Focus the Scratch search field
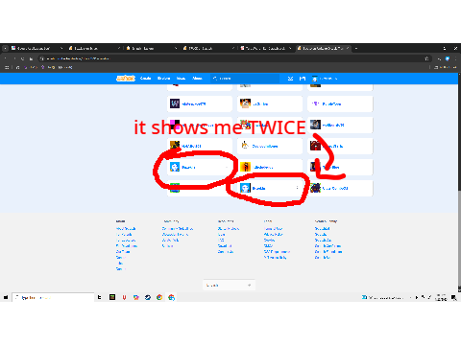Image resolution: width=461 pixels, height=345 pixels. tap(245, 79)
